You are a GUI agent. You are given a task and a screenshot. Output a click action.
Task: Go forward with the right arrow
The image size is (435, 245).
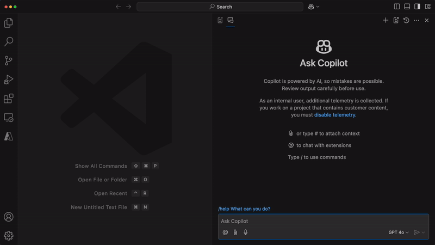pos(128,7)
